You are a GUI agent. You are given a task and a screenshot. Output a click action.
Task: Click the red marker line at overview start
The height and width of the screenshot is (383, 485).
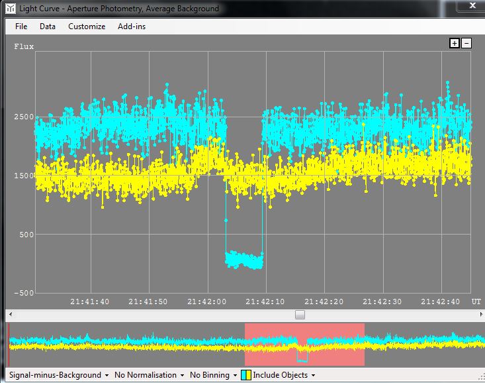(x=9, y=345)
